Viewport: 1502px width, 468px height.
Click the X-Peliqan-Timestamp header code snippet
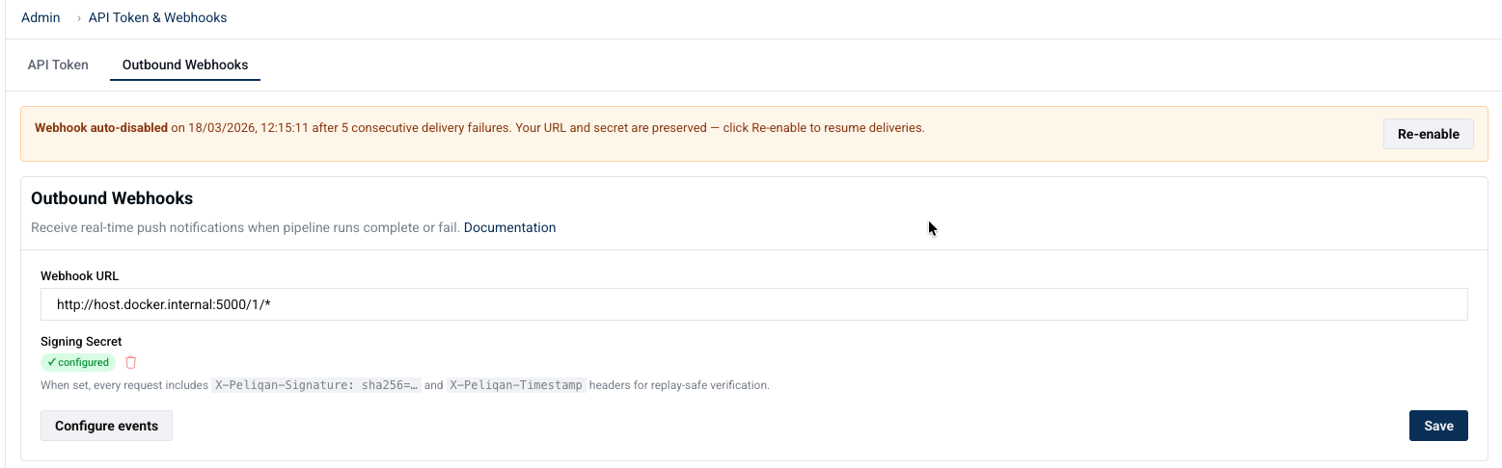tap(516, 385)
